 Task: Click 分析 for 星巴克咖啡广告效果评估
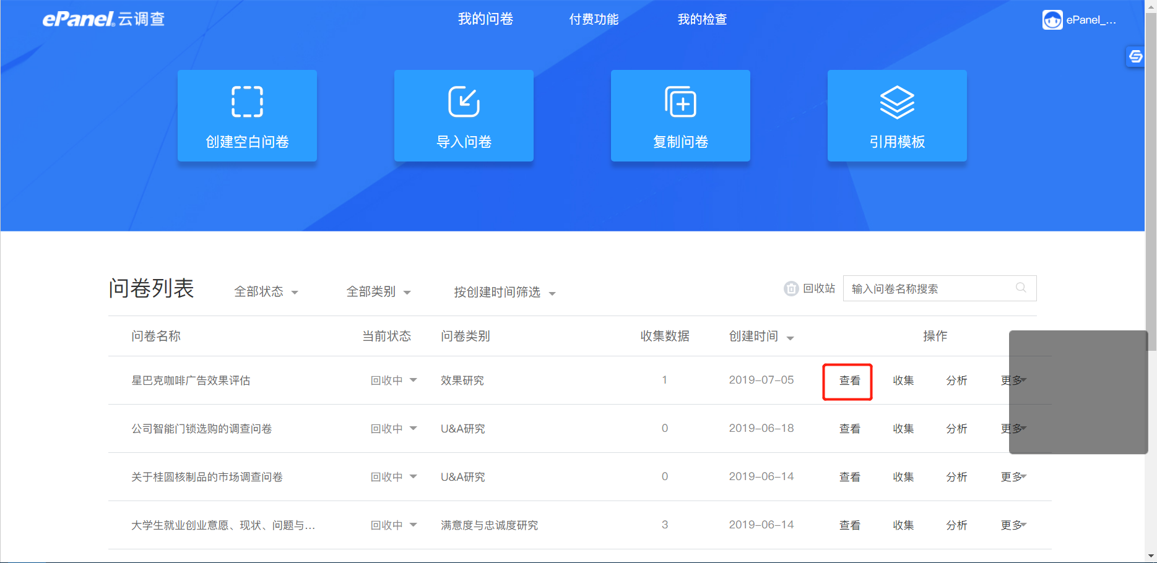[x=956, y=380]
